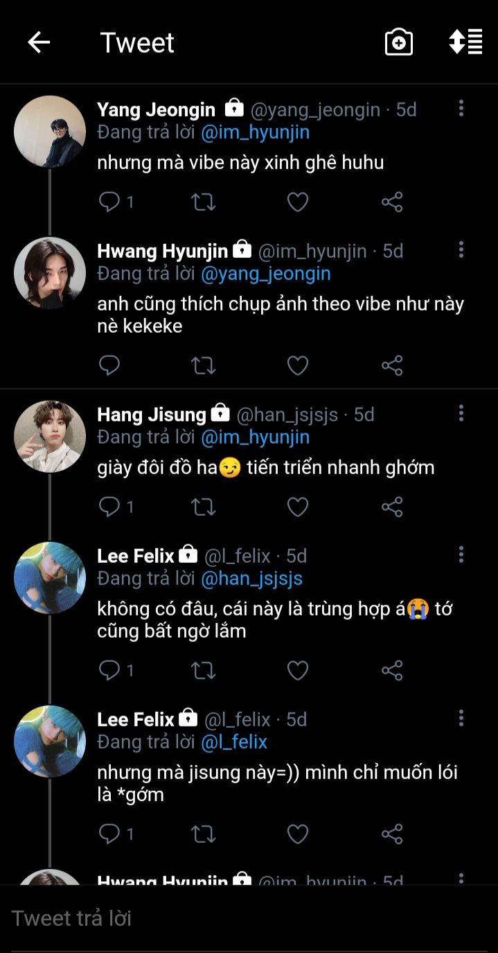Viewport: 498px width, 953px height.
Task: Reply to Lee Felix's *gớm tweet
Action: 109,834
